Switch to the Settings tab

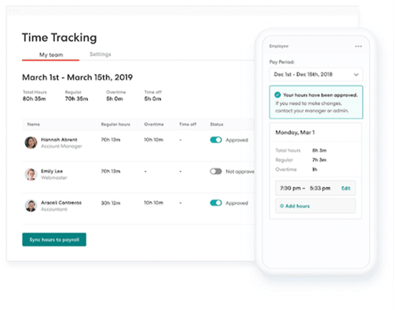(x=101, y=54)
